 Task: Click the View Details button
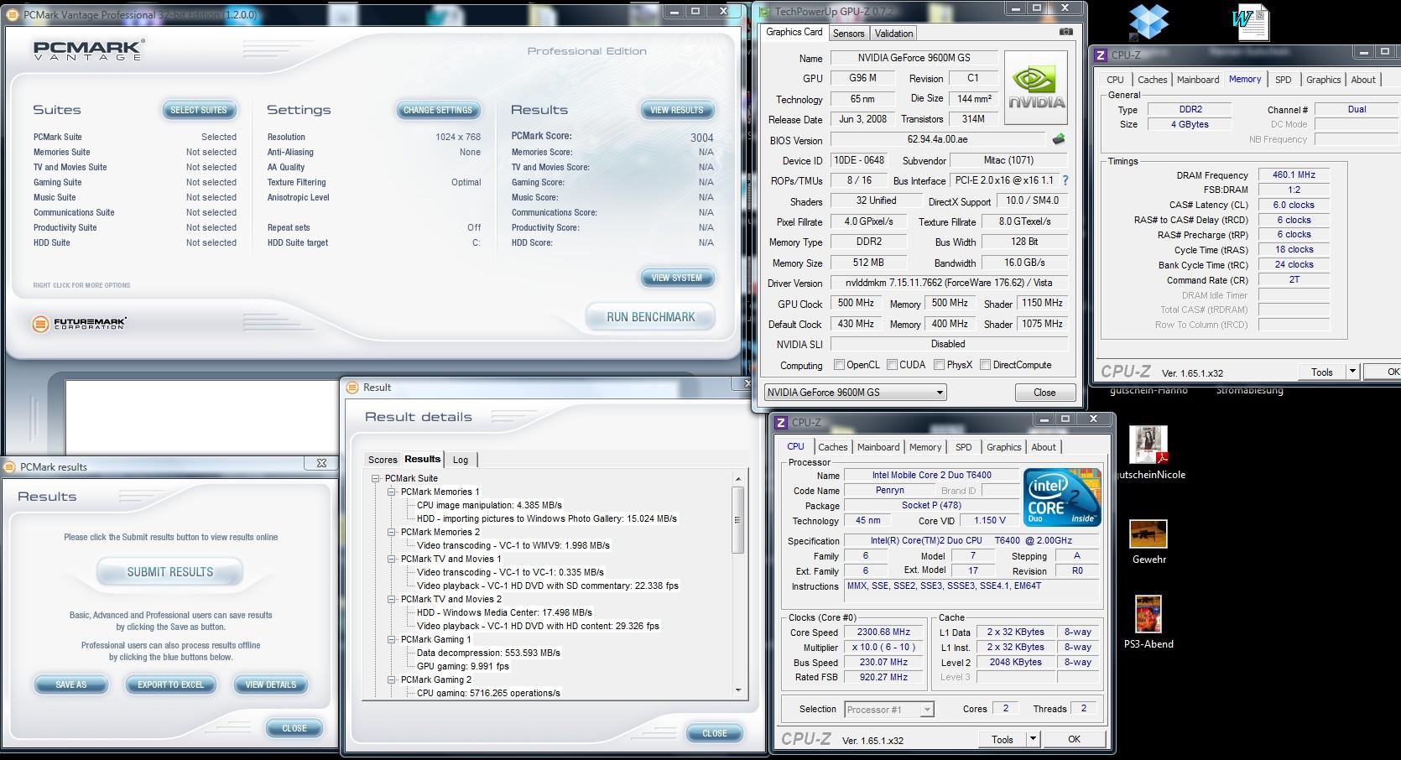(x=270, y=685)
